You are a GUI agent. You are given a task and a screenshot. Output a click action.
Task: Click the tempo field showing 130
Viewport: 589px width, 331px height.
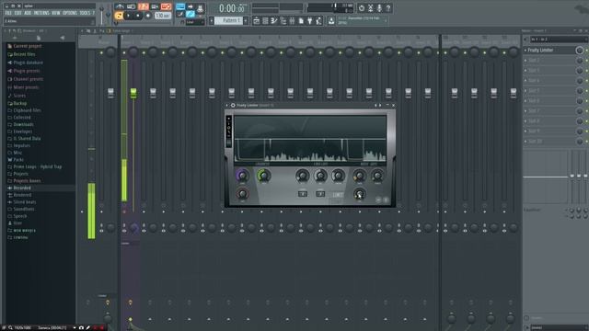163,16
